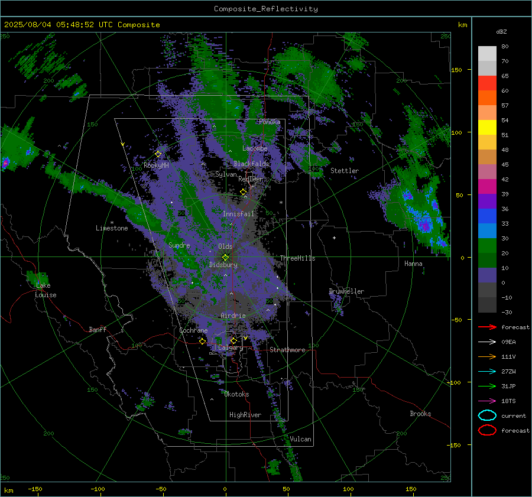Click the Ponoka town label
This screenshot has height=497, width=532.
pos(270,122)
